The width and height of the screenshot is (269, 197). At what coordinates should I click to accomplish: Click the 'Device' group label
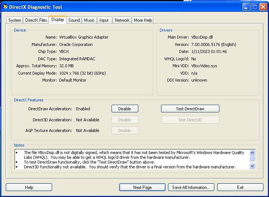coord(20,30)
